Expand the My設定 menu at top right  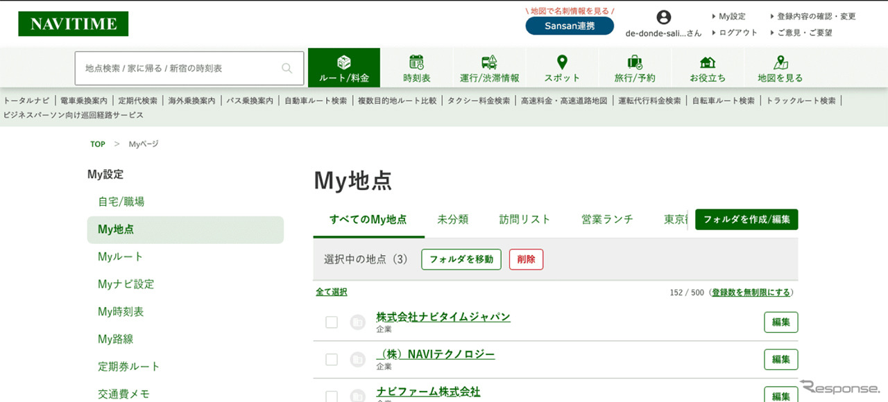click(729, 17)
